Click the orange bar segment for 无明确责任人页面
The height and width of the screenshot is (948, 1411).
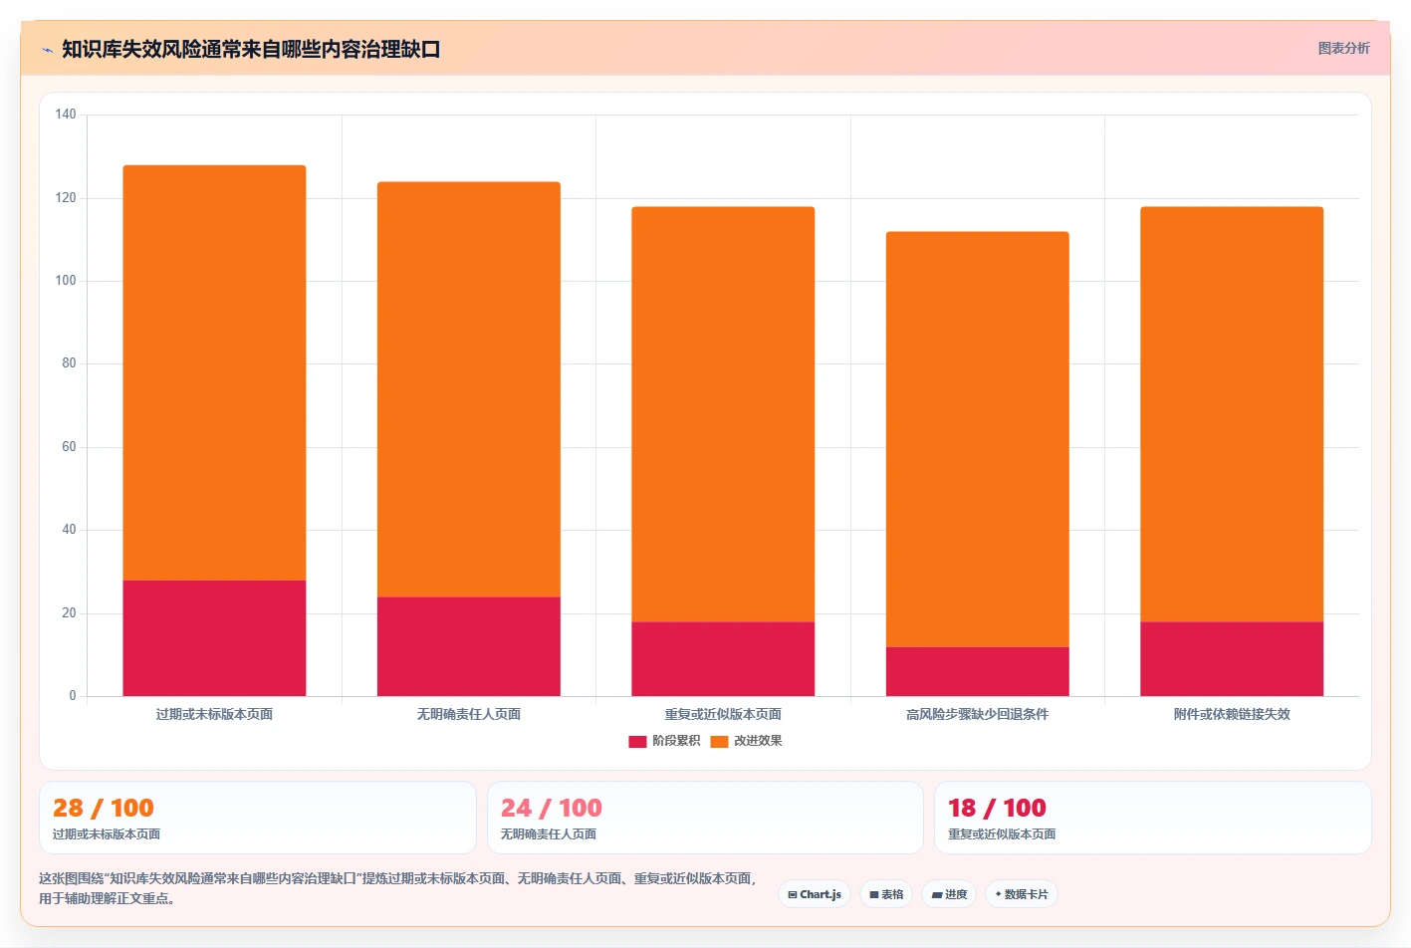tap(469, 389)
